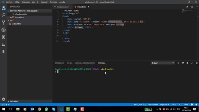Click the HTML file icon in index.html tab
This screenshot has height=112, width=199.
[75, 7]
